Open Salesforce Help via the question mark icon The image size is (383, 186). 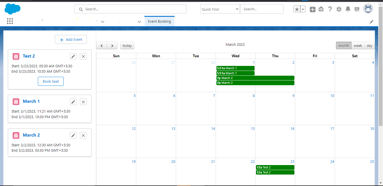(330, 9)
